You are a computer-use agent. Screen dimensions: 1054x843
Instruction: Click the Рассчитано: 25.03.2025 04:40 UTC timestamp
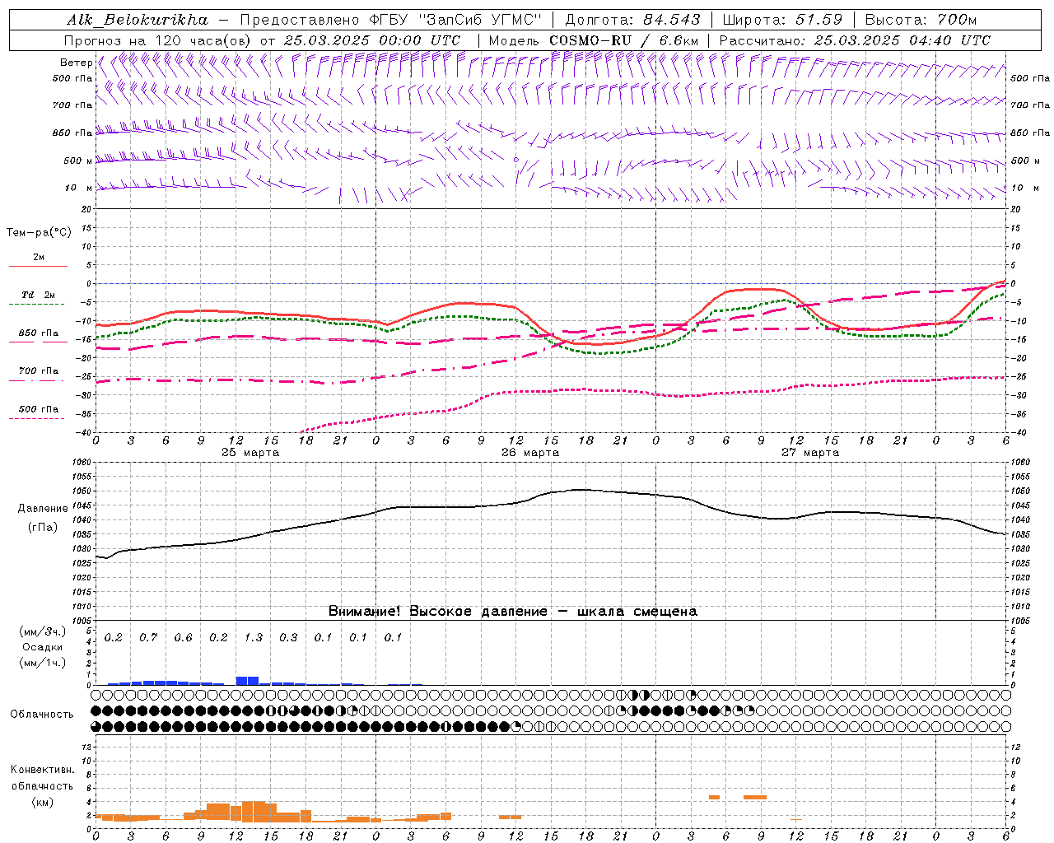click(855, 40)
